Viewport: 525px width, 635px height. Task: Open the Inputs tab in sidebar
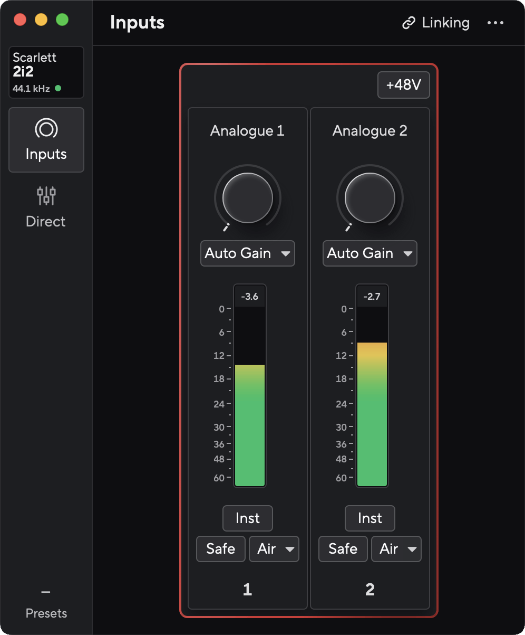pos(46,140)
